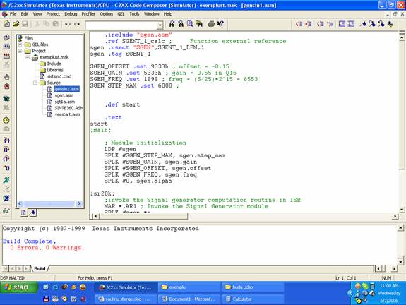Click the output pane scrollbar up arrow
The width and height of the screenshot is (406, 305).
pos(400,228)
